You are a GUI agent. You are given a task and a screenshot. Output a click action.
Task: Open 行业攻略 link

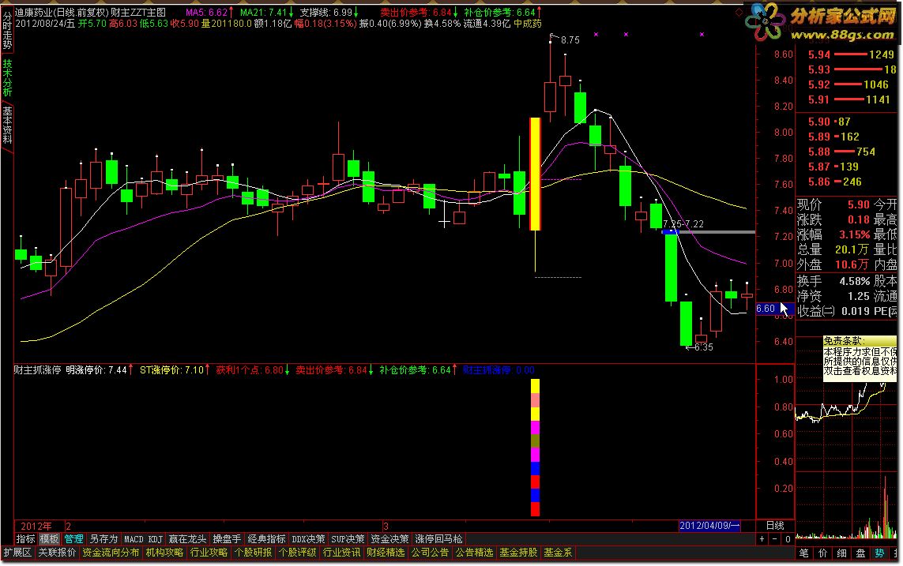(x=209, y=553)
